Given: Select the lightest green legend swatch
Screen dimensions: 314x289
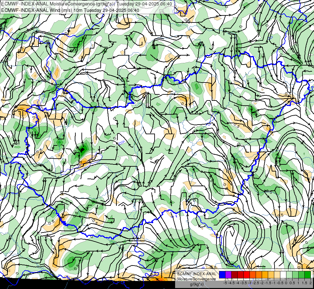Looking at the screenshot, I should pos(289,275).
